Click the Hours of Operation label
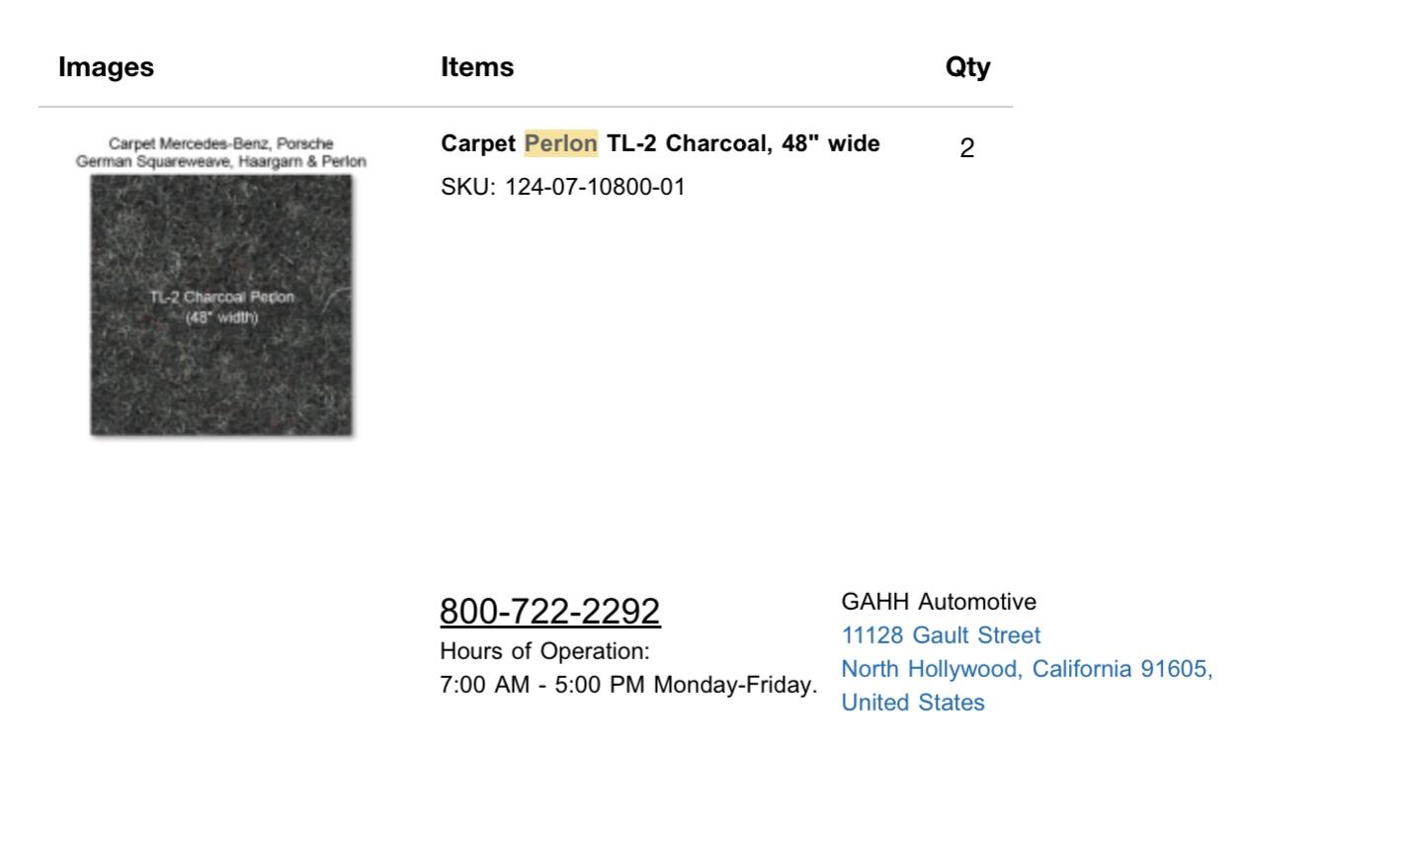 (544, 651)
